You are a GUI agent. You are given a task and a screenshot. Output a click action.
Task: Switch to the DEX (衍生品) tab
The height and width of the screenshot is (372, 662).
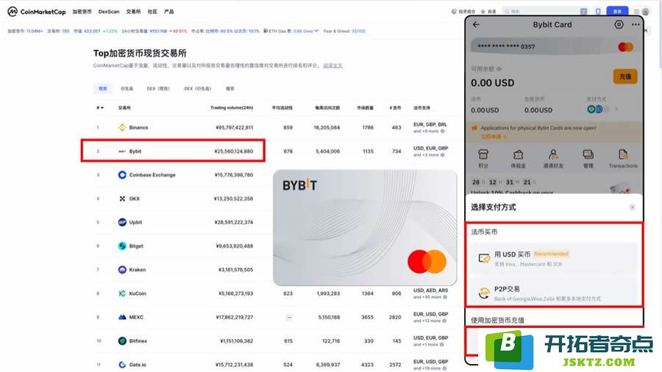[x=198, y=89]
